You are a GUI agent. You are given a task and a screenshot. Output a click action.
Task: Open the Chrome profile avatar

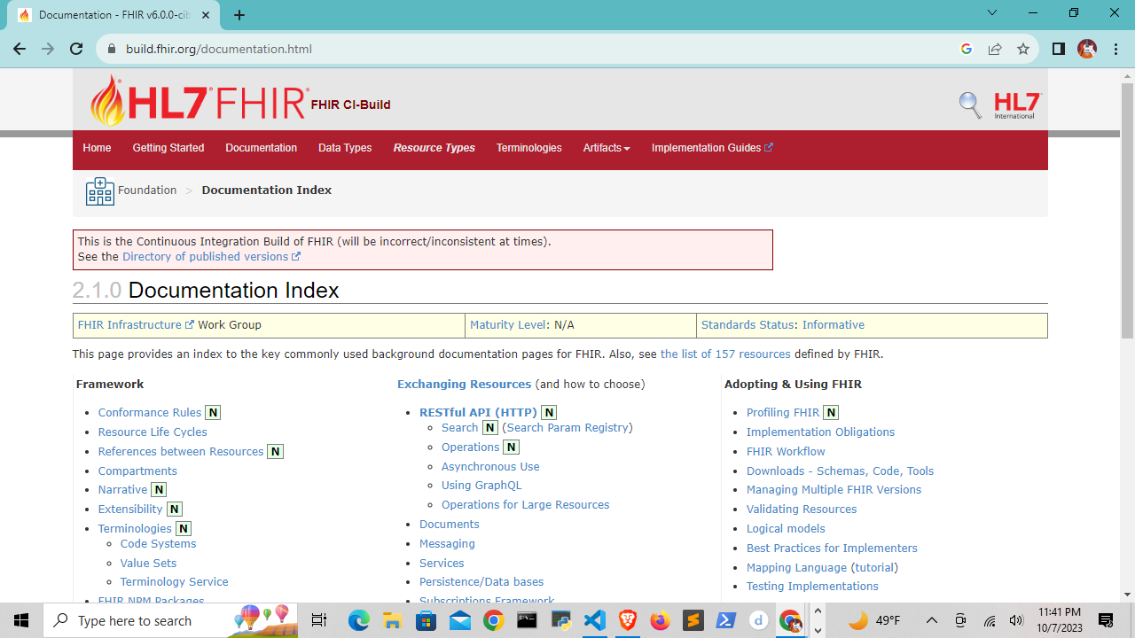point(1087,49)
